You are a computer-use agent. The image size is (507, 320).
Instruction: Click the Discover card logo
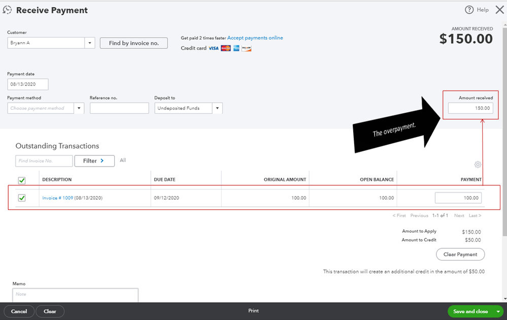[246, 49]
